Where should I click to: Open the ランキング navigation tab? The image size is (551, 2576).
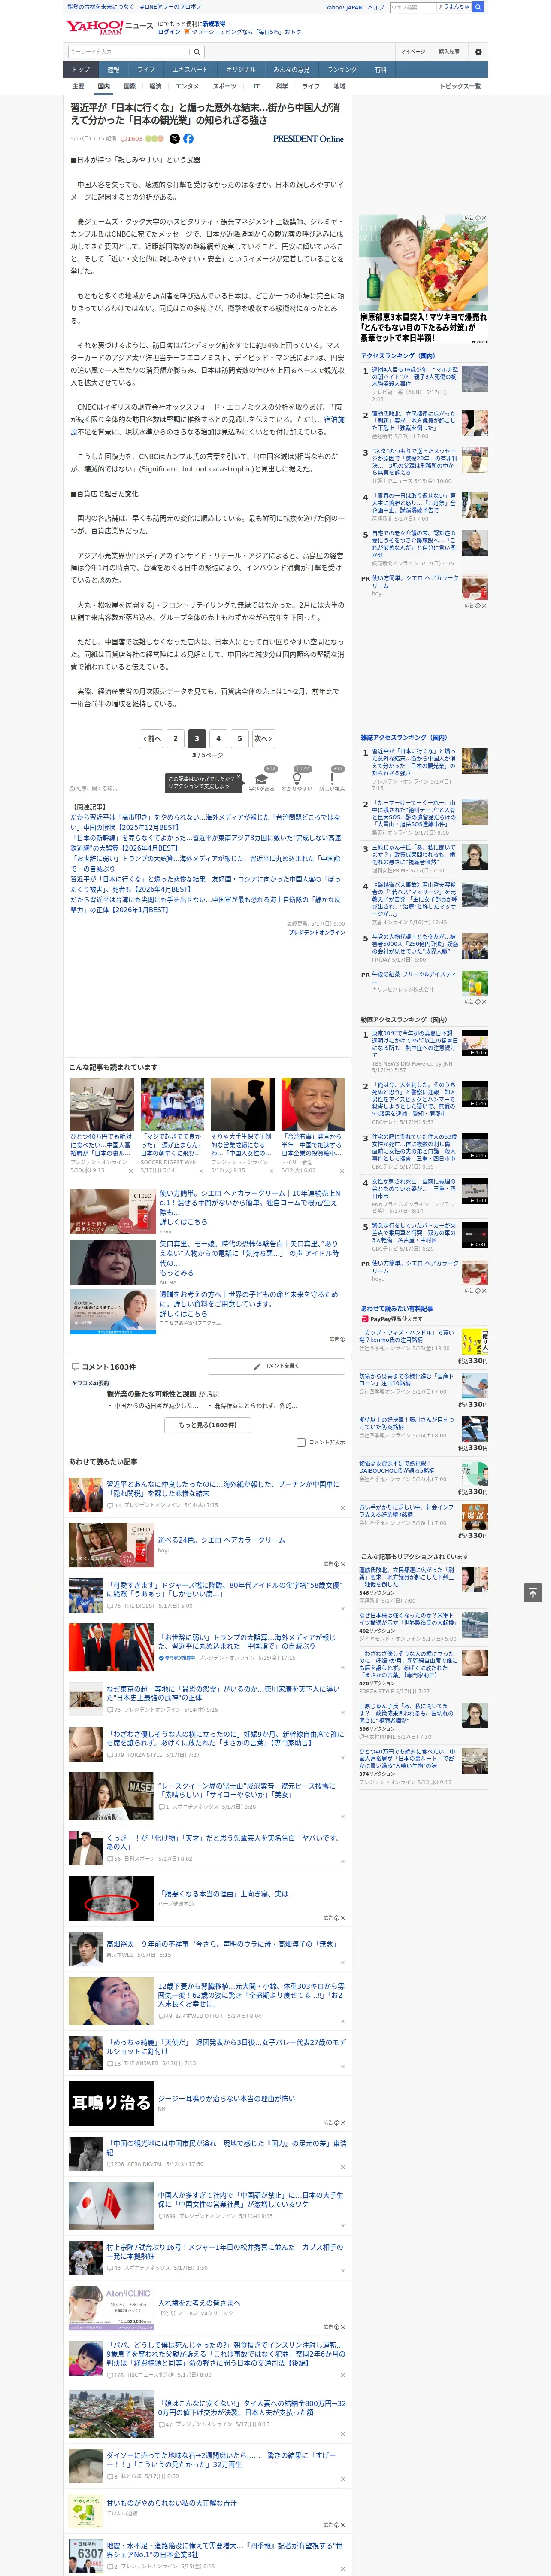[x=342, y=70]
